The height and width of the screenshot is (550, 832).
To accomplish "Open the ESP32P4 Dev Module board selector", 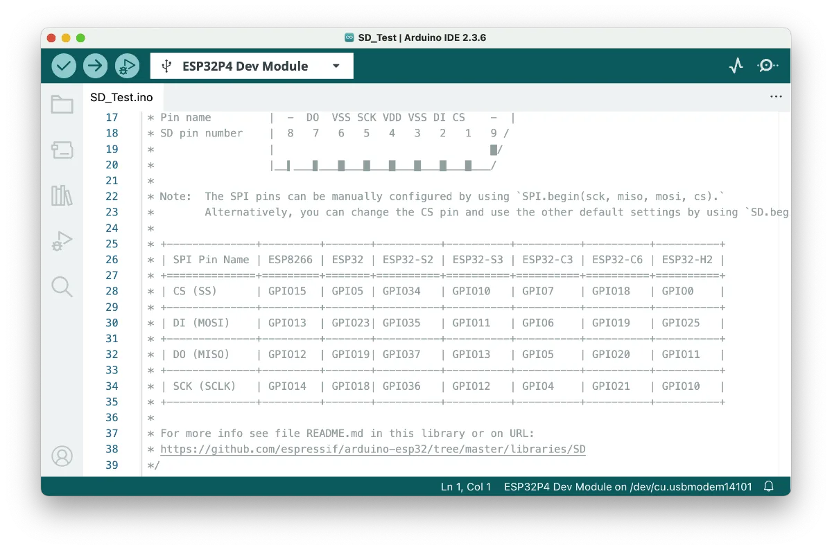I will [252, 66].
